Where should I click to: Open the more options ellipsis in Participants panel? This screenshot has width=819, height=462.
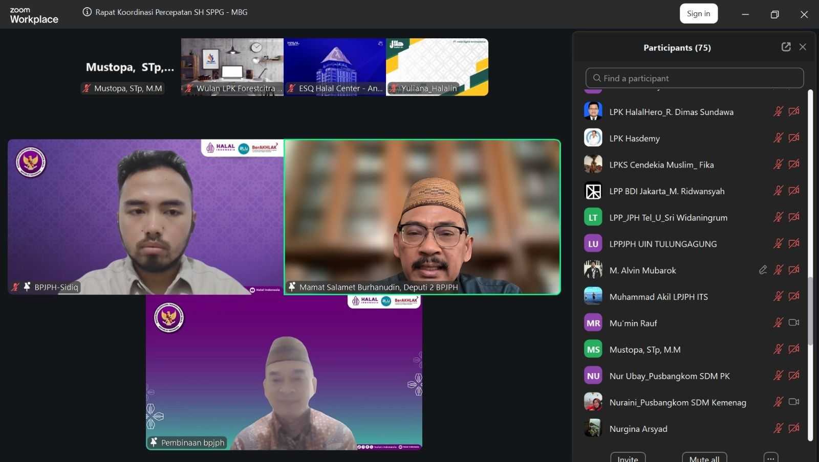[x=770, y=458]
